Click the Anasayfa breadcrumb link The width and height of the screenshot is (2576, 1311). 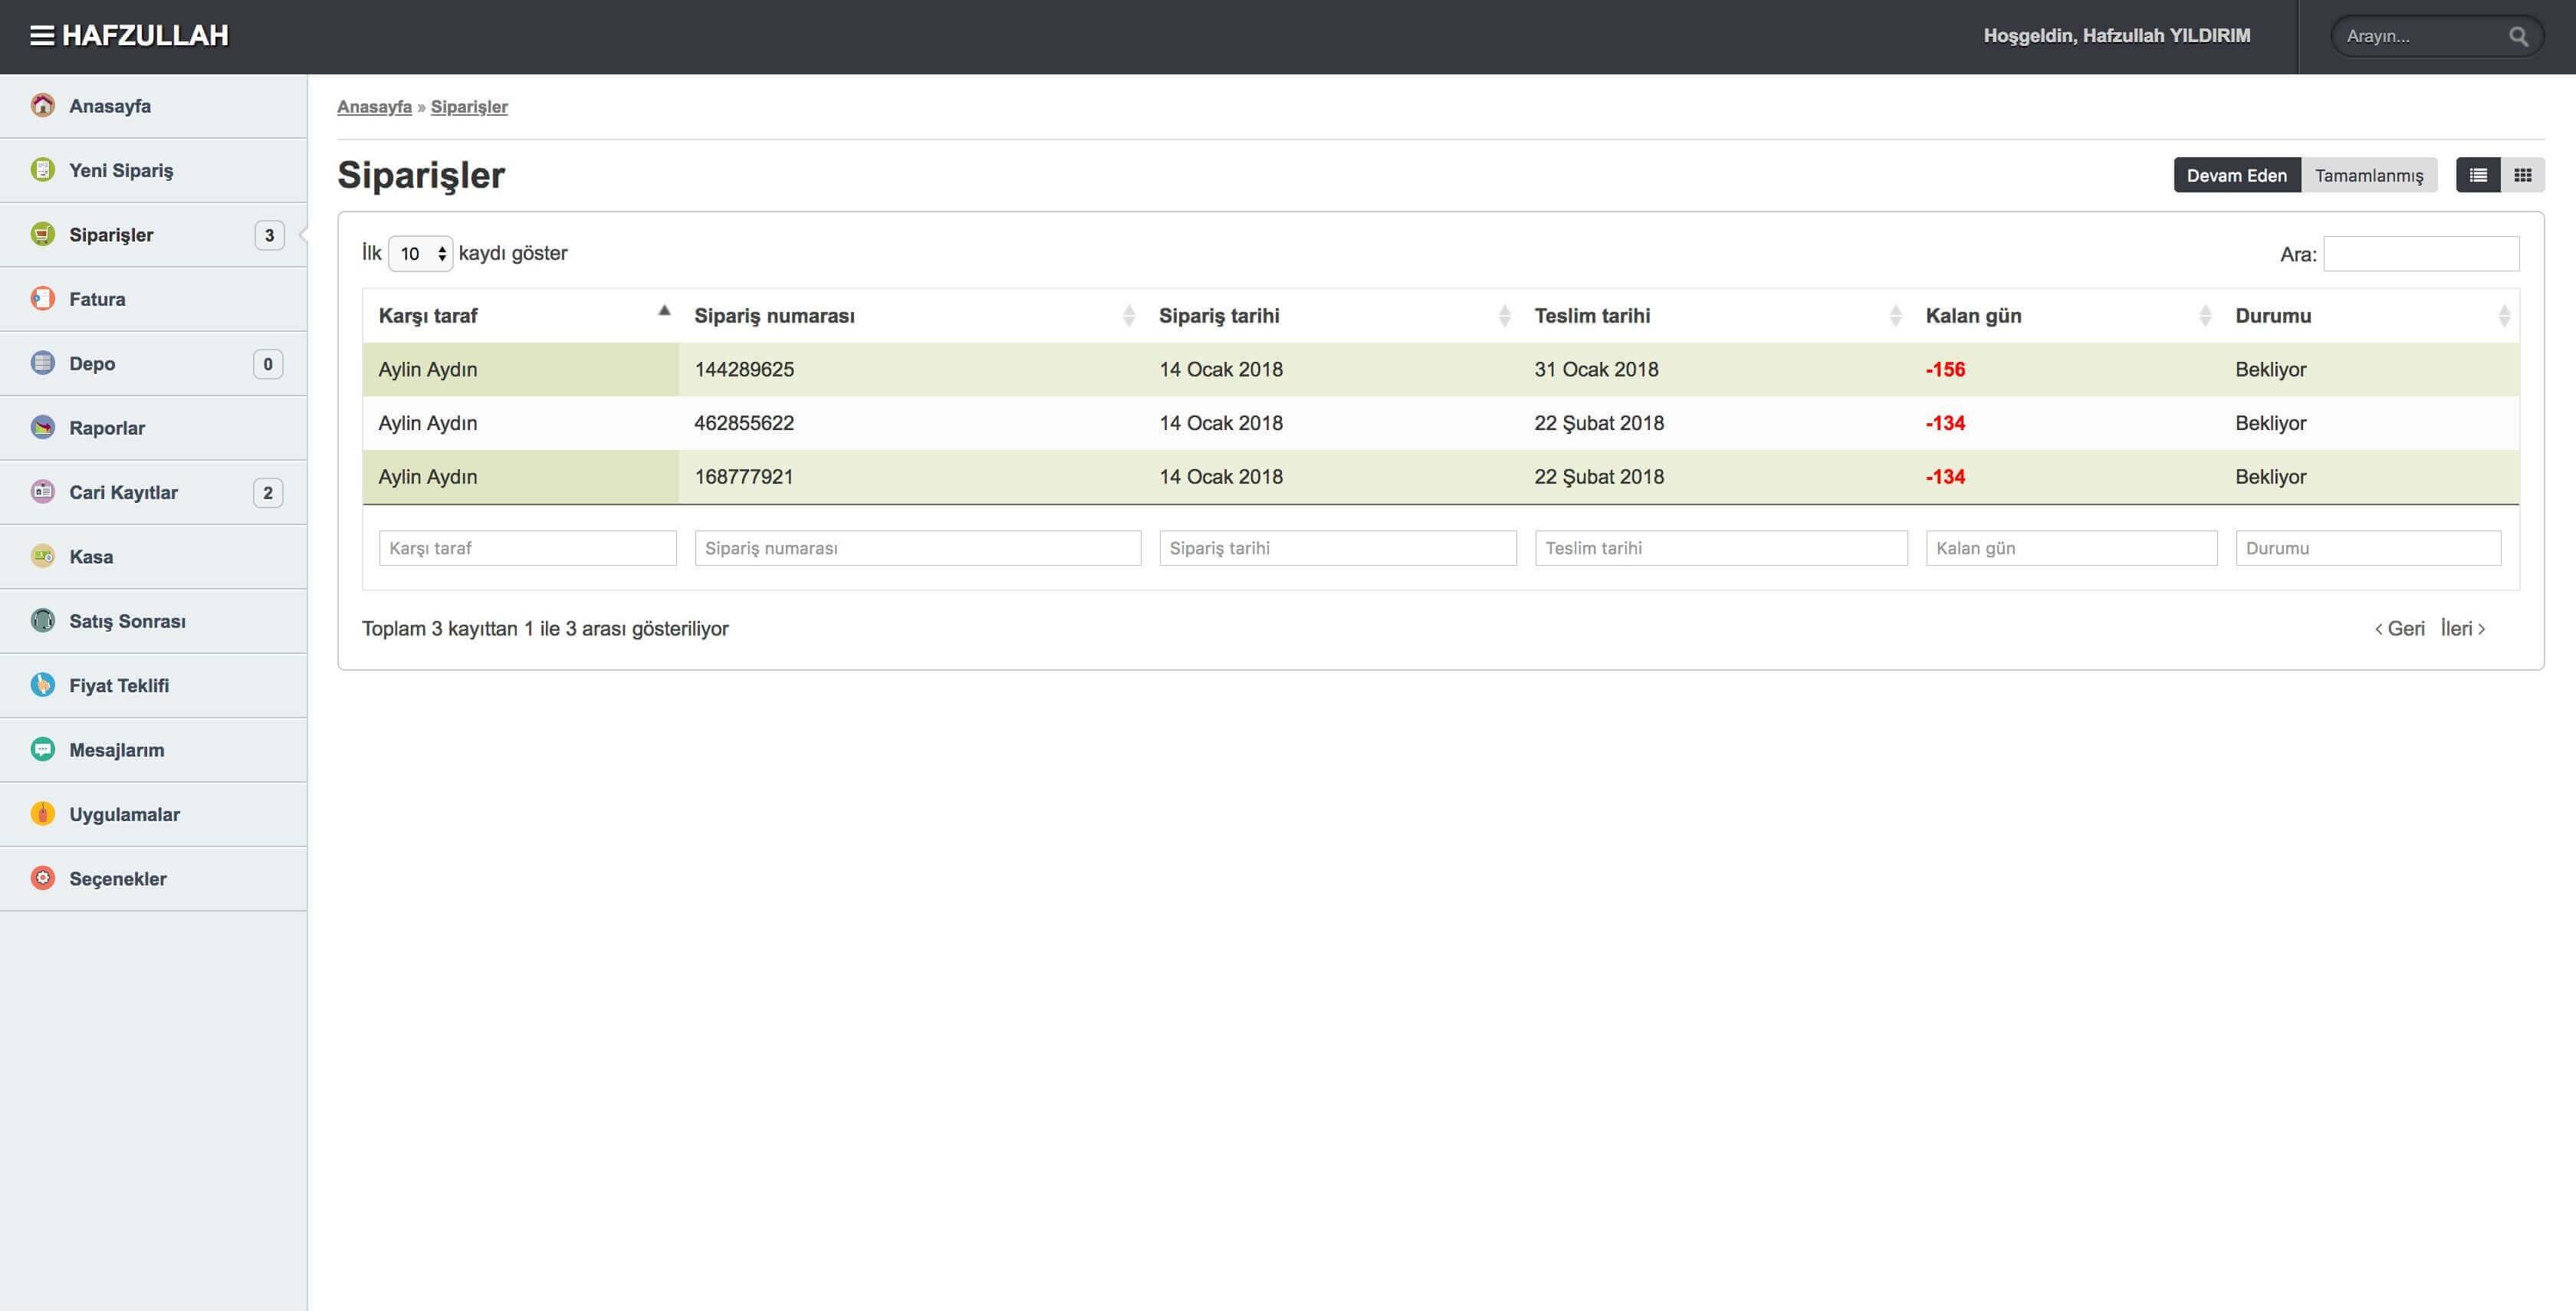click(x=374, y=107)
